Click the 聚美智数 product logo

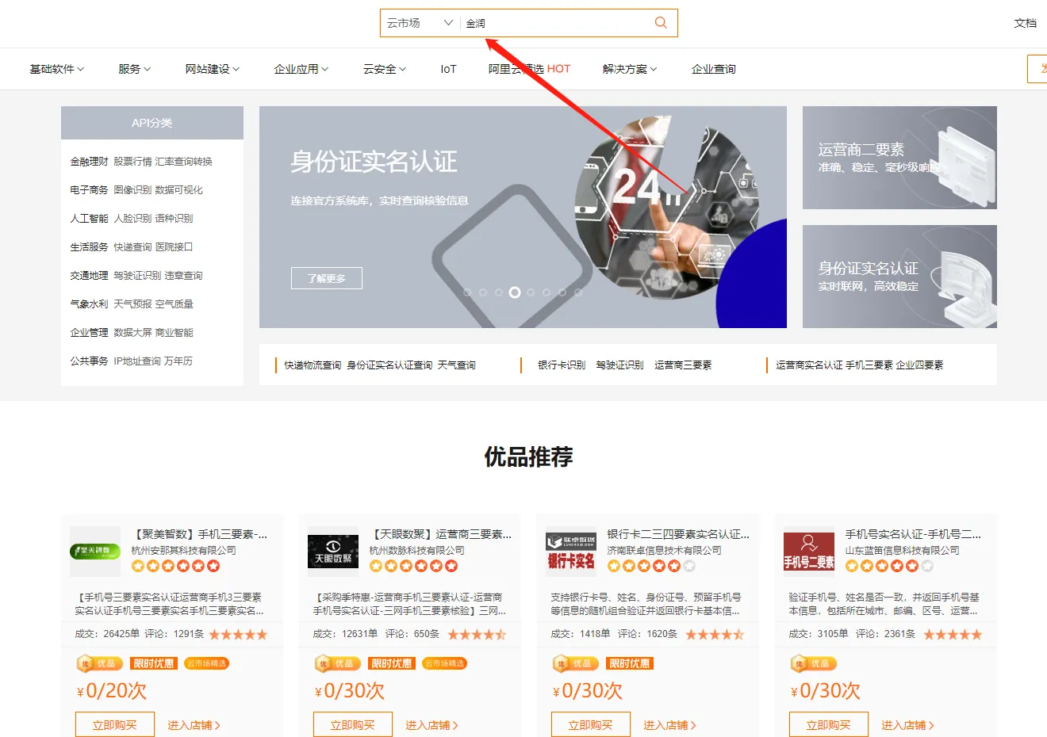point(95,551)
